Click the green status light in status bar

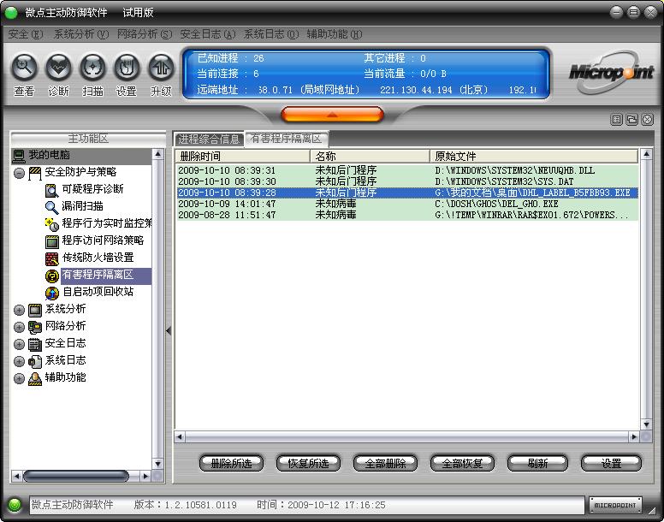pyautogui.click(x=15, y=505)
